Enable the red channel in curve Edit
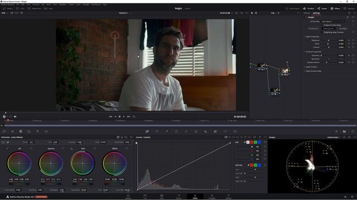357x200 pixels. click(x=252, y=142)
